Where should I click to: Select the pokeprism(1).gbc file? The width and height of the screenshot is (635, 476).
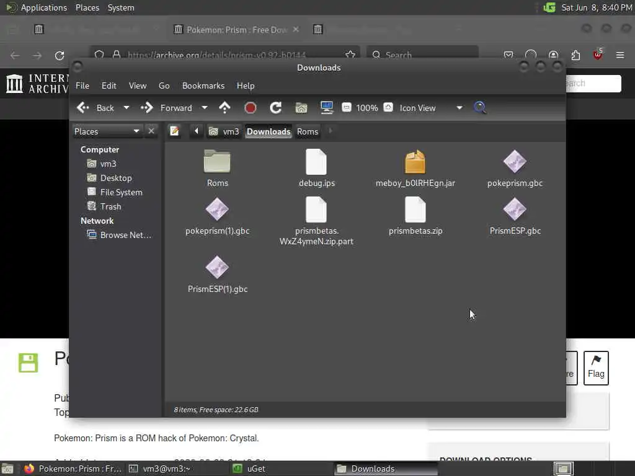(217, 209)
